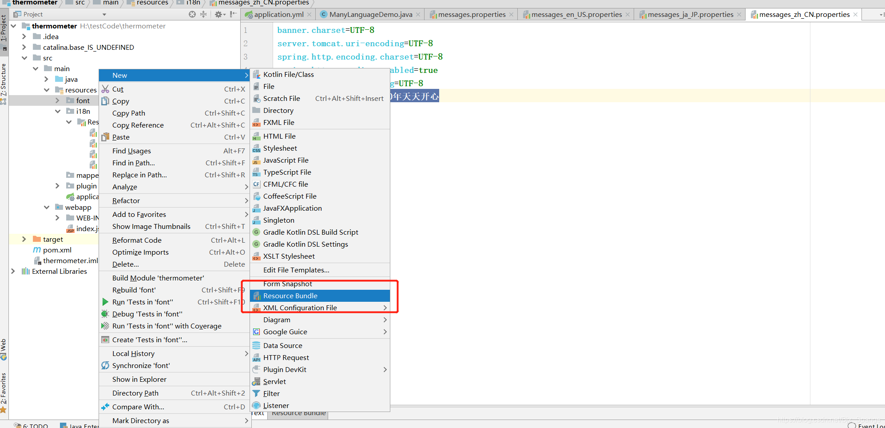Click the Cut scissors icon
Image resolution: width=885 pixels, height=428 pixels.
(105, 89)
